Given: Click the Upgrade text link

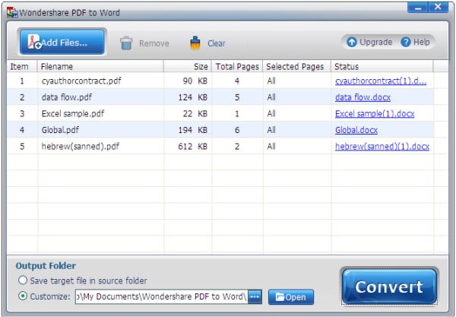Looking at the screenshot, I should click(x=375, y=42).
